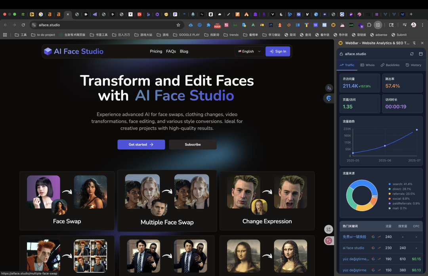Screen dimensions: 428x276
Task: Click the ai face studio keyword link
Action: [353, 248]
